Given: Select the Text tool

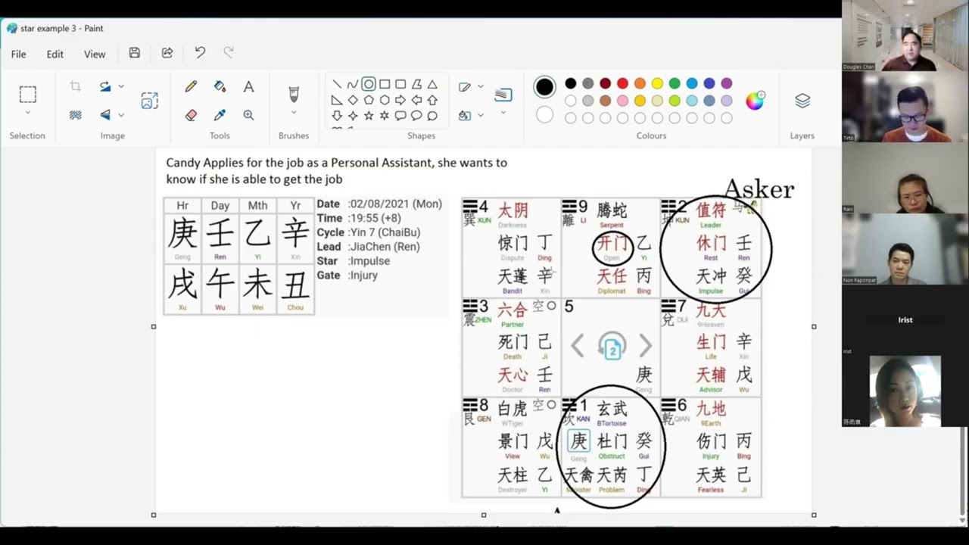Looking at the screenshot, I should tap(248, 87).
